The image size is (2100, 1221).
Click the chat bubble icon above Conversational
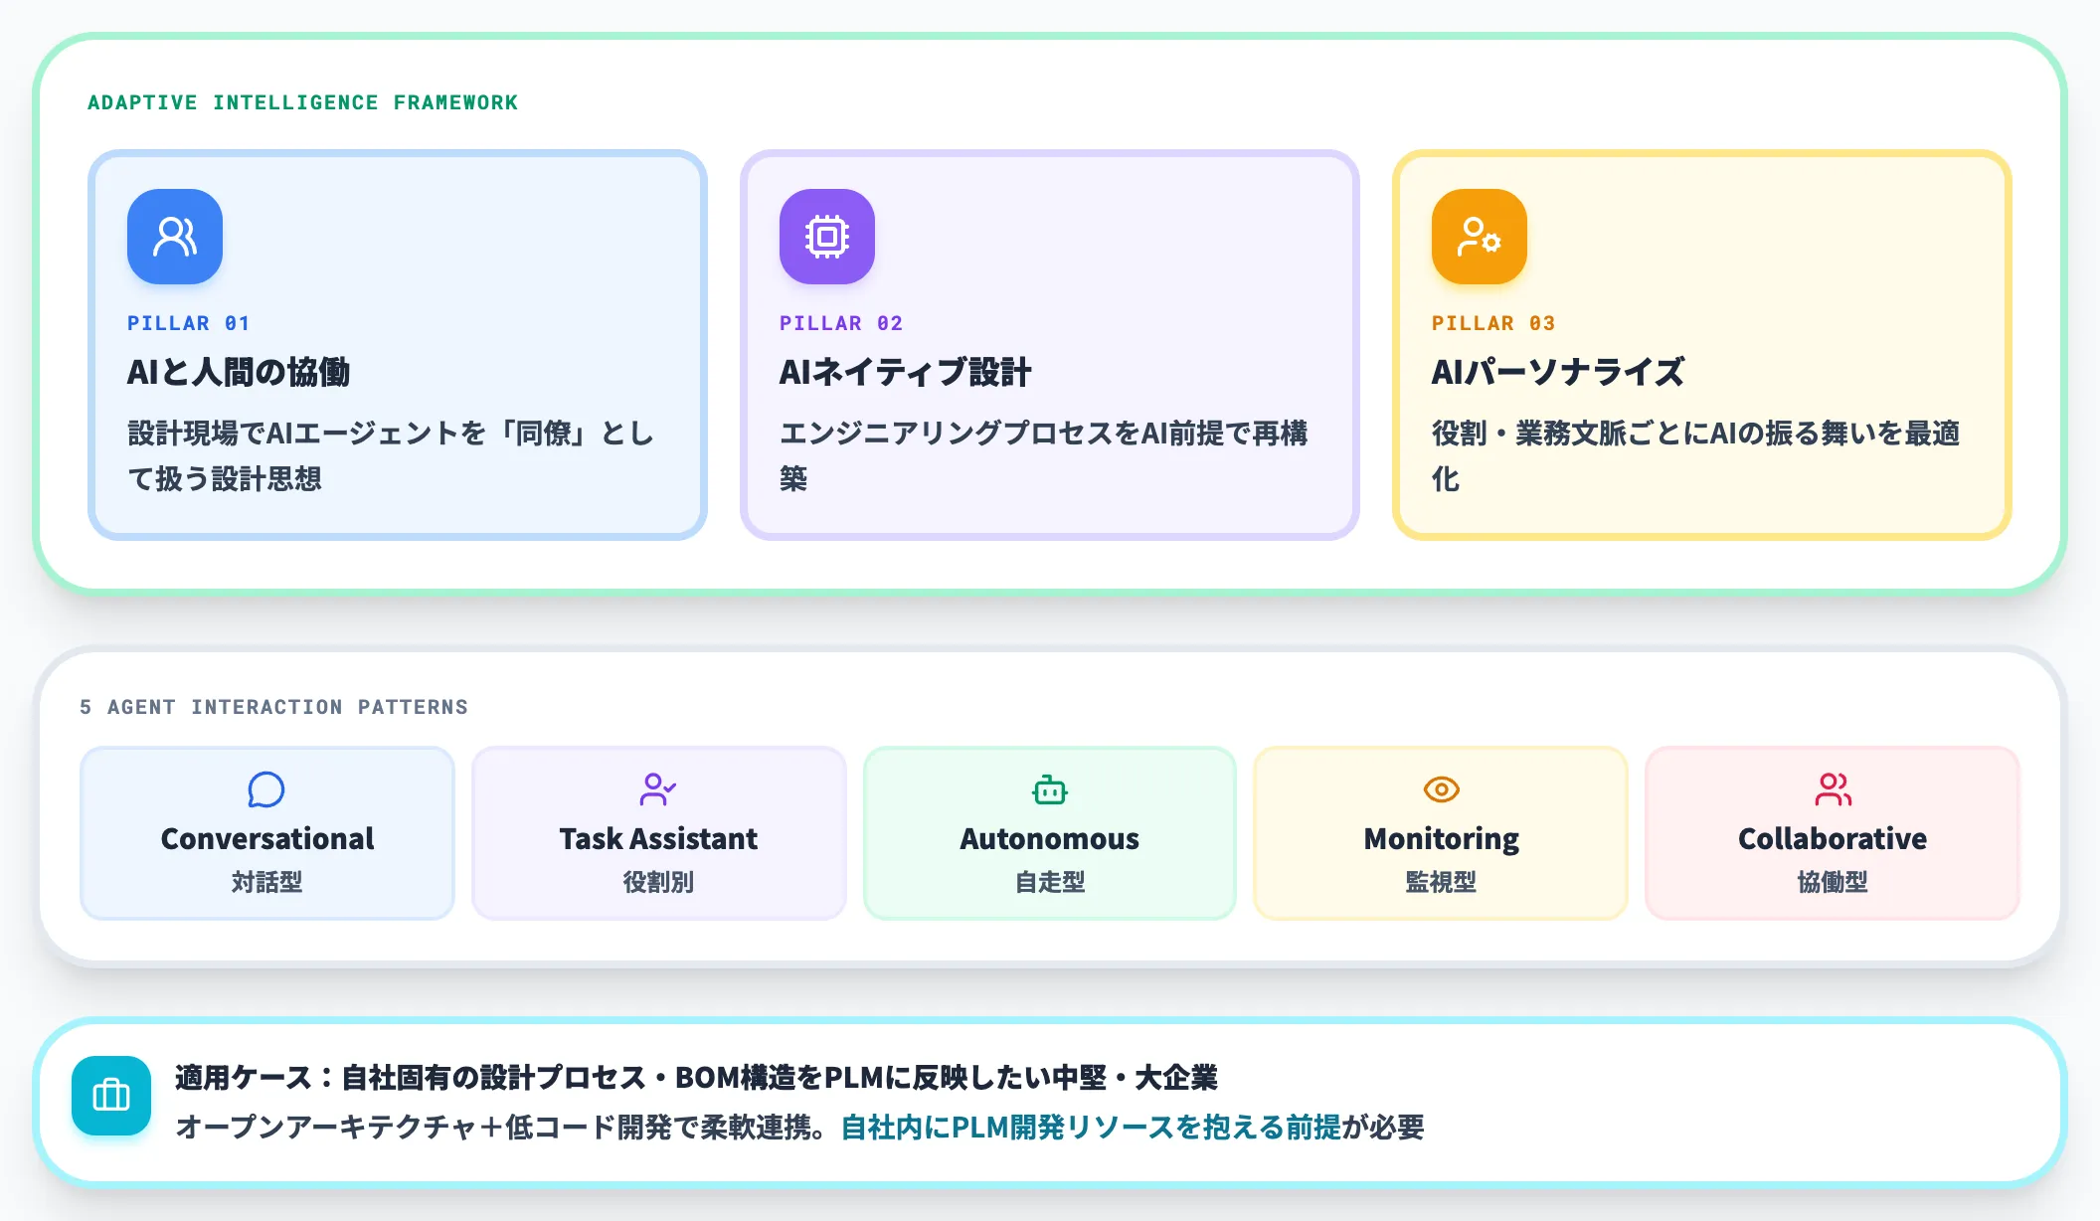coord(266,789)
